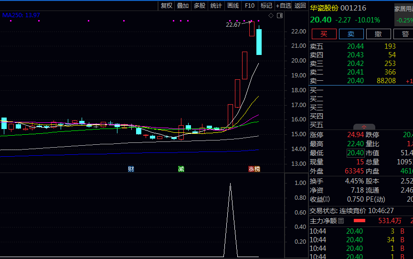
Task: Click the 榜 ranking marker icon
Action: click(x=257, y=169)
